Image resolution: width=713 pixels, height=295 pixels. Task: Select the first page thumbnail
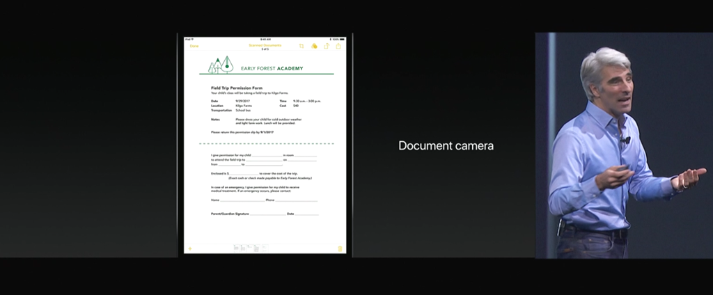236,248
